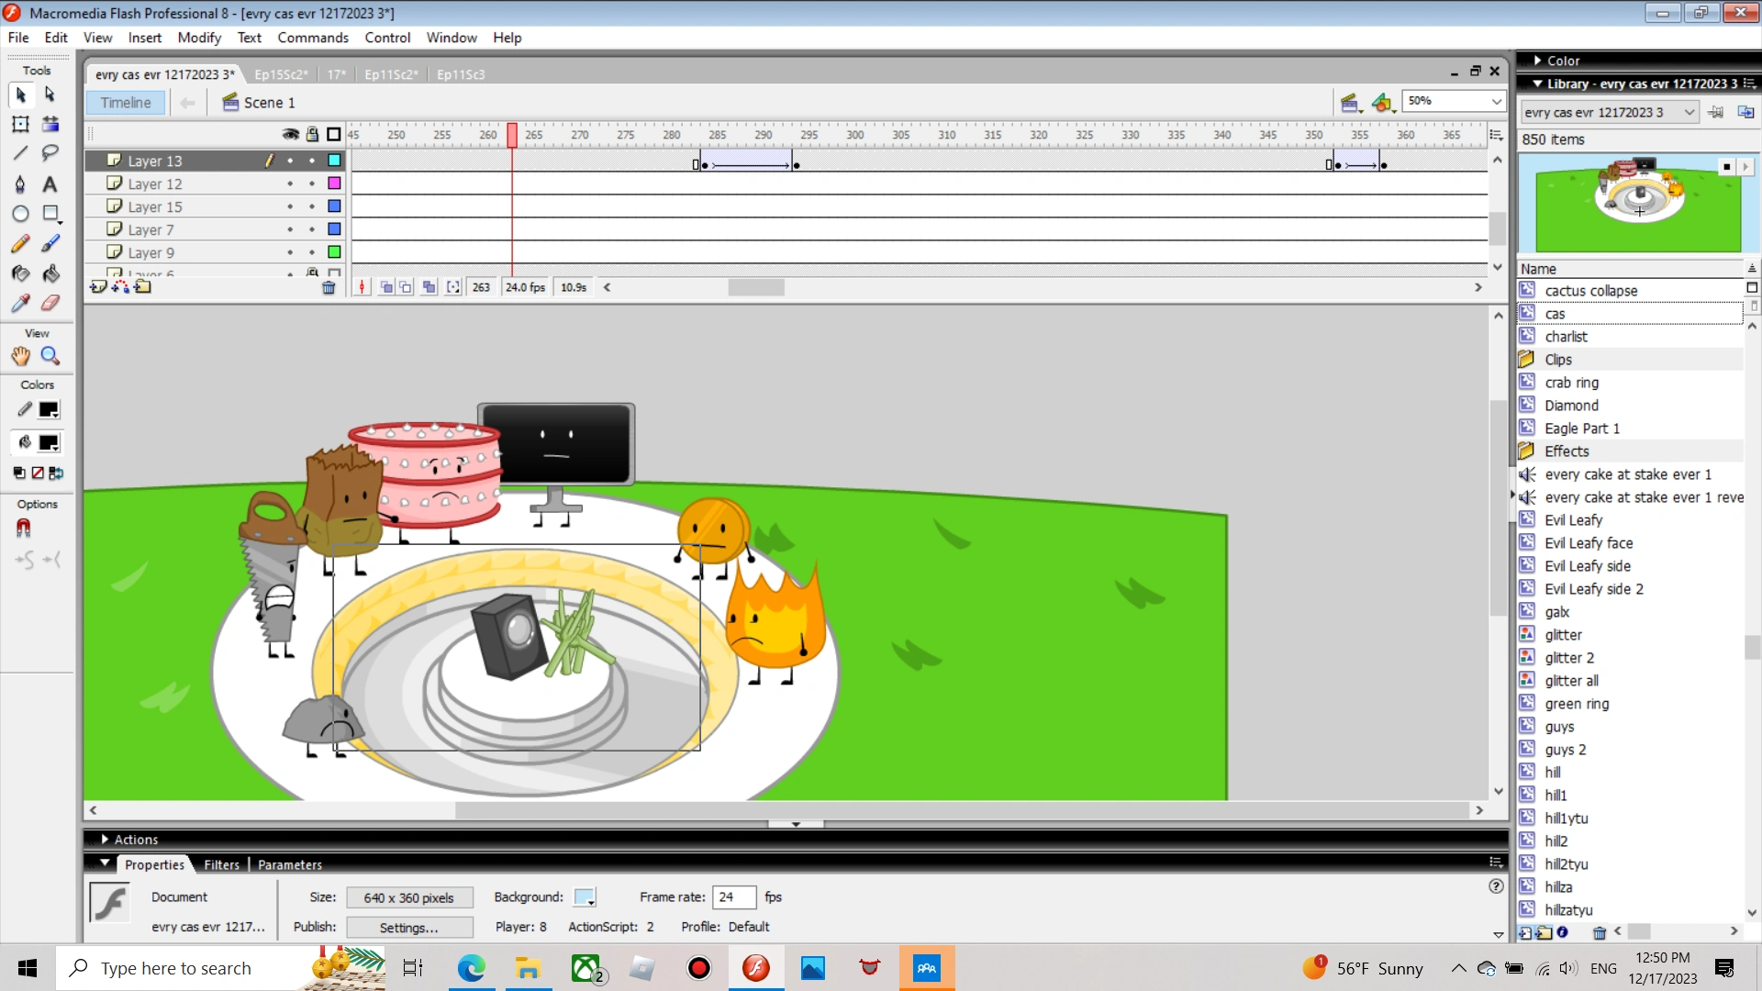This screenshot has height=991, width=1762.
Task: Click the publish Settings... button
Action: (x=409, y=928)
